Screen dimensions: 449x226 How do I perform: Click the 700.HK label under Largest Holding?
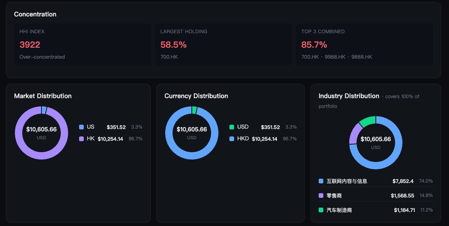(x=169, y=57)
